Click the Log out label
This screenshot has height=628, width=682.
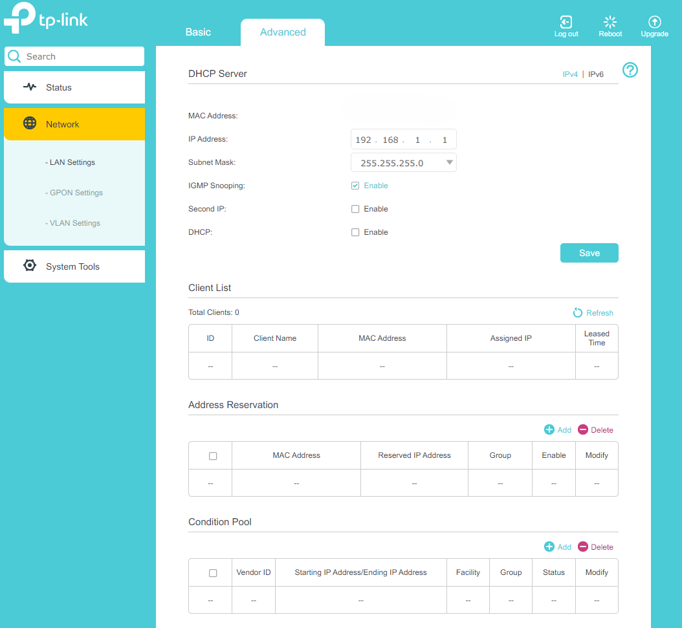(x=566, y=34)
